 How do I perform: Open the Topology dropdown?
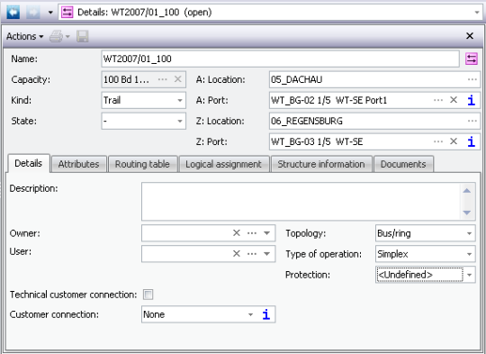(469, 233)
